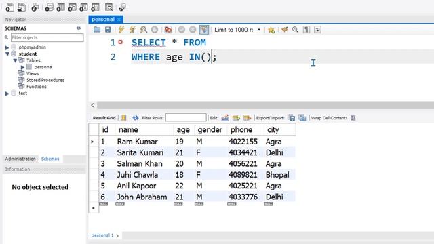Click the Result Grid label
Image resolution: width=434 pixels, height=244 pixels.
104,118
